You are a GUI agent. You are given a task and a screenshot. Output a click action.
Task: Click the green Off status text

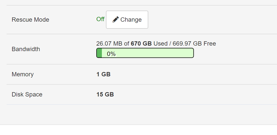(100, 19)
